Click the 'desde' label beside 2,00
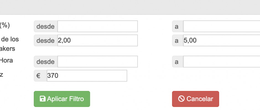 point(46,40)
